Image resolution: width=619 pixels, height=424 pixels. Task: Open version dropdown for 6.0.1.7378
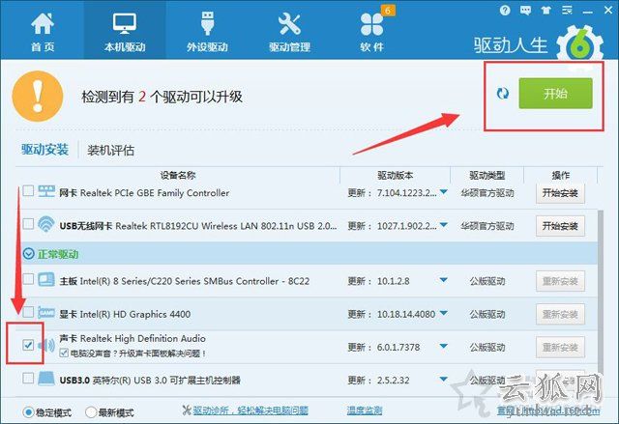[444, 347]
